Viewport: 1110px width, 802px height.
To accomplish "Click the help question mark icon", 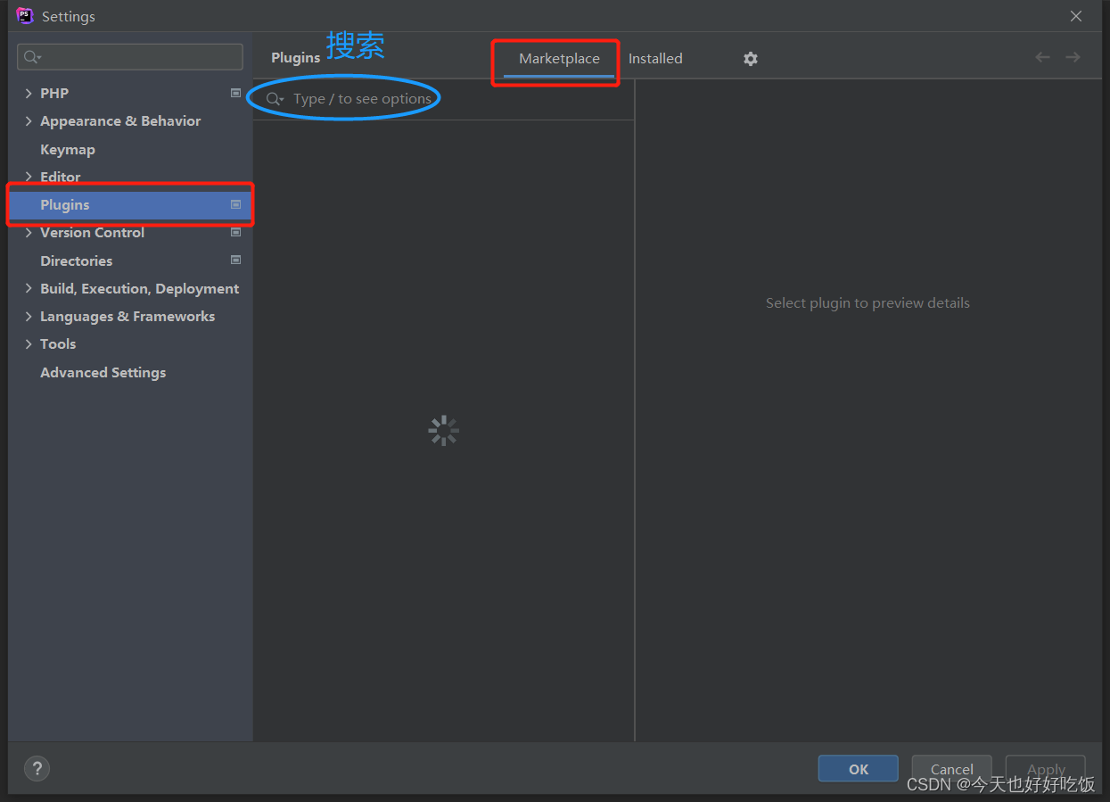I will (x=37, y=768).
